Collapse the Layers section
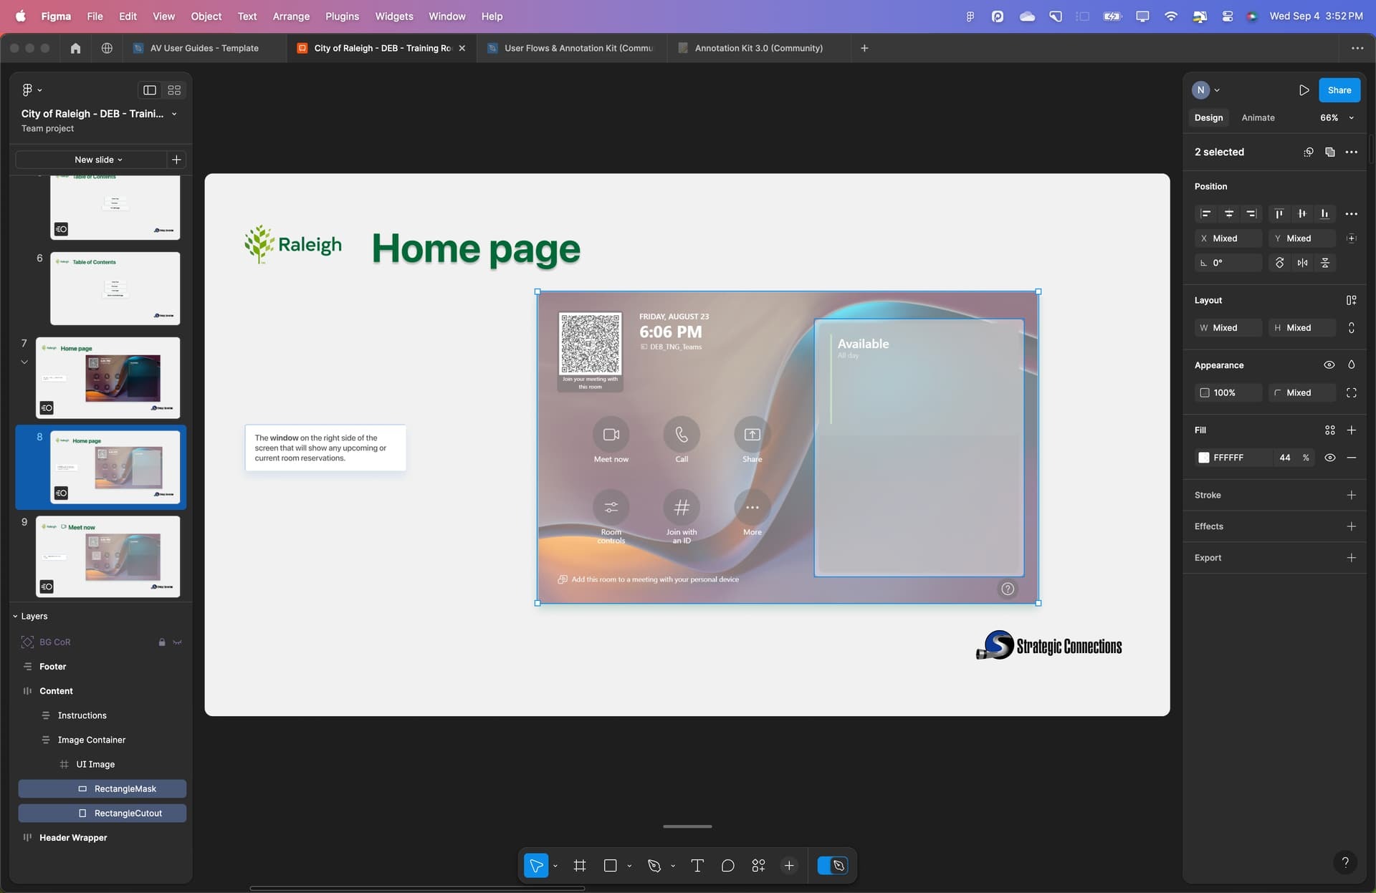The image size is (1376, 893). [15, 617]
